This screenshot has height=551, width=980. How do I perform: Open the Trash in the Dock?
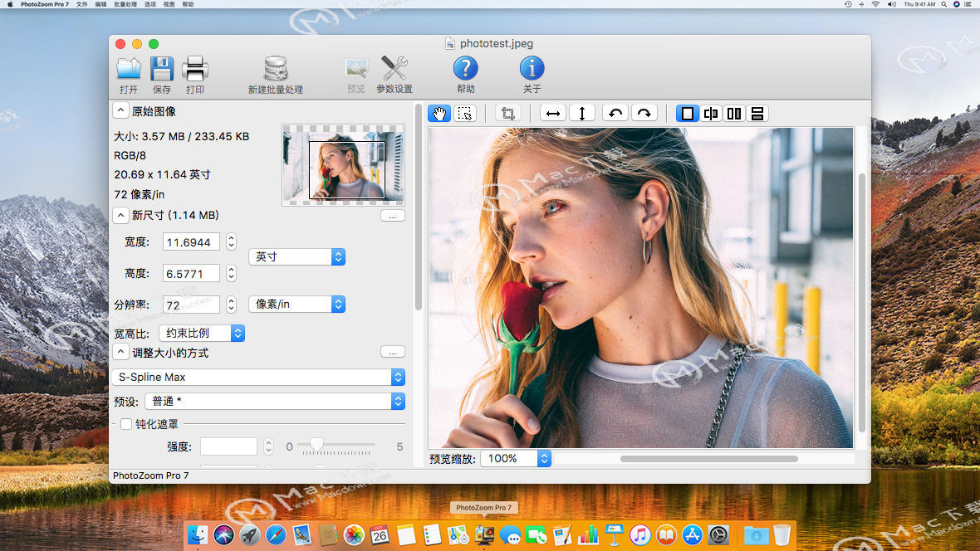(x=782, y=535)
